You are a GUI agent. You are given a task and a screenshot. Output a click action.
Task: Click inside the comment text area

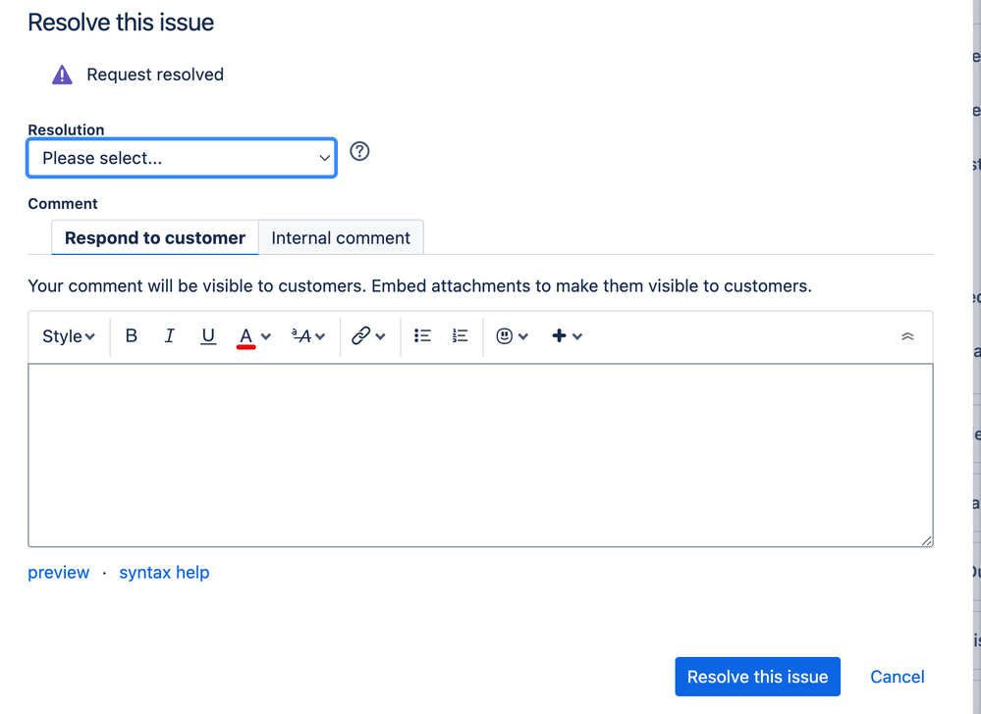tap(480, 455)
